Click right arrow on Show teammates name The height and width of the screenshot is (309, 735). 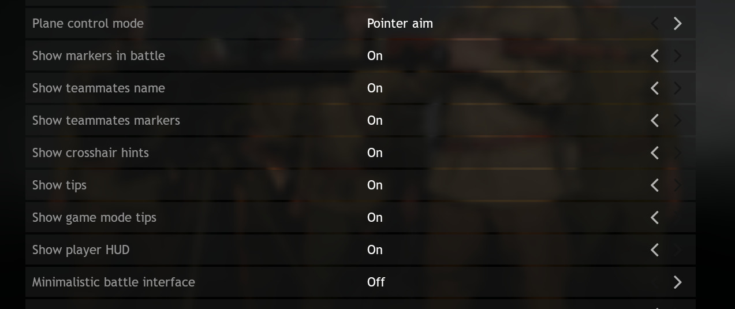pyautogui.click(x=677, y=88)
